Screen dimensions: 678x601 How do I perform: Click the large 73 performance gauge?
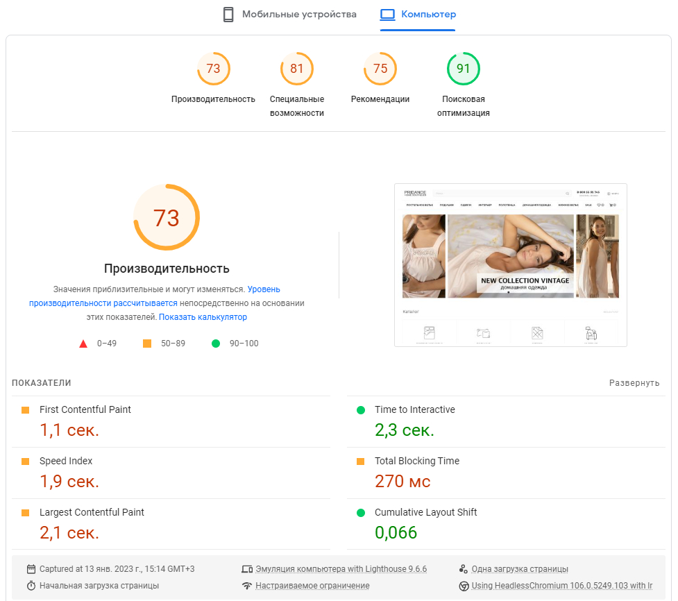pos(167,217)
